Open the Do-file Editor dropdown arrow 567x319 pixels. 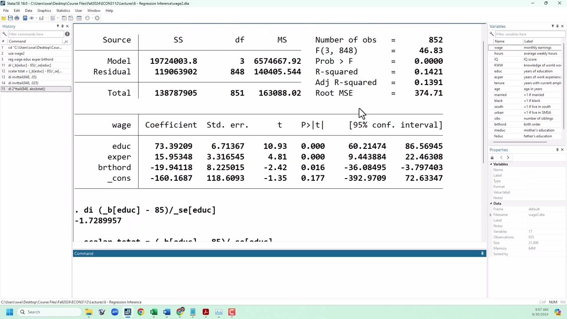coord(58,18)
